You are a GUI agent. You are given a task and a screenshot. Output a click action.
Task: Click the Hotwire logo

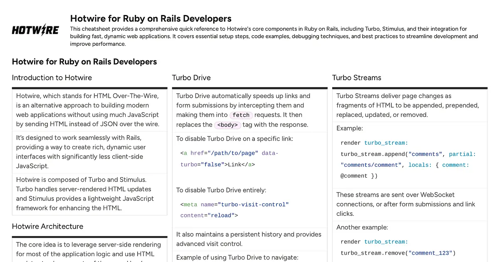pos(35,30)
